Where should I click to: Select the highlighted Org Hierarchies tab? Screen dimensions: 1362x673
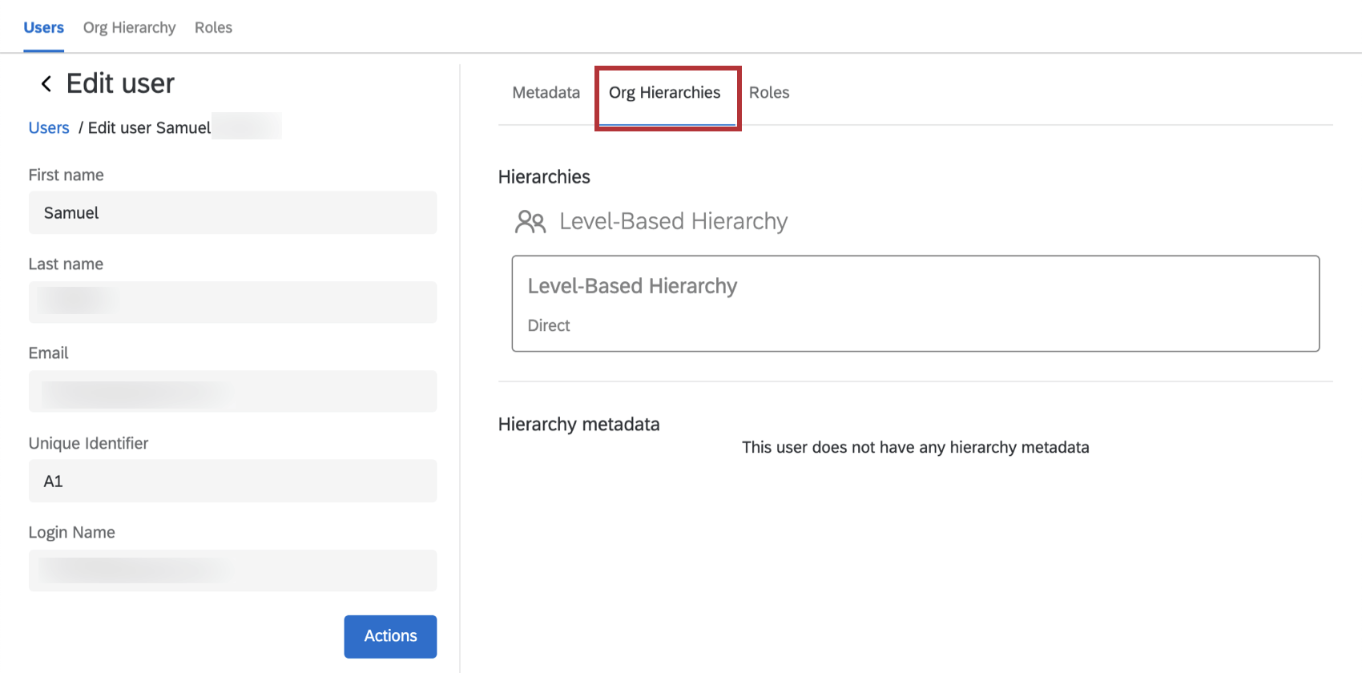pyautogui.click(x=664, y=93)
